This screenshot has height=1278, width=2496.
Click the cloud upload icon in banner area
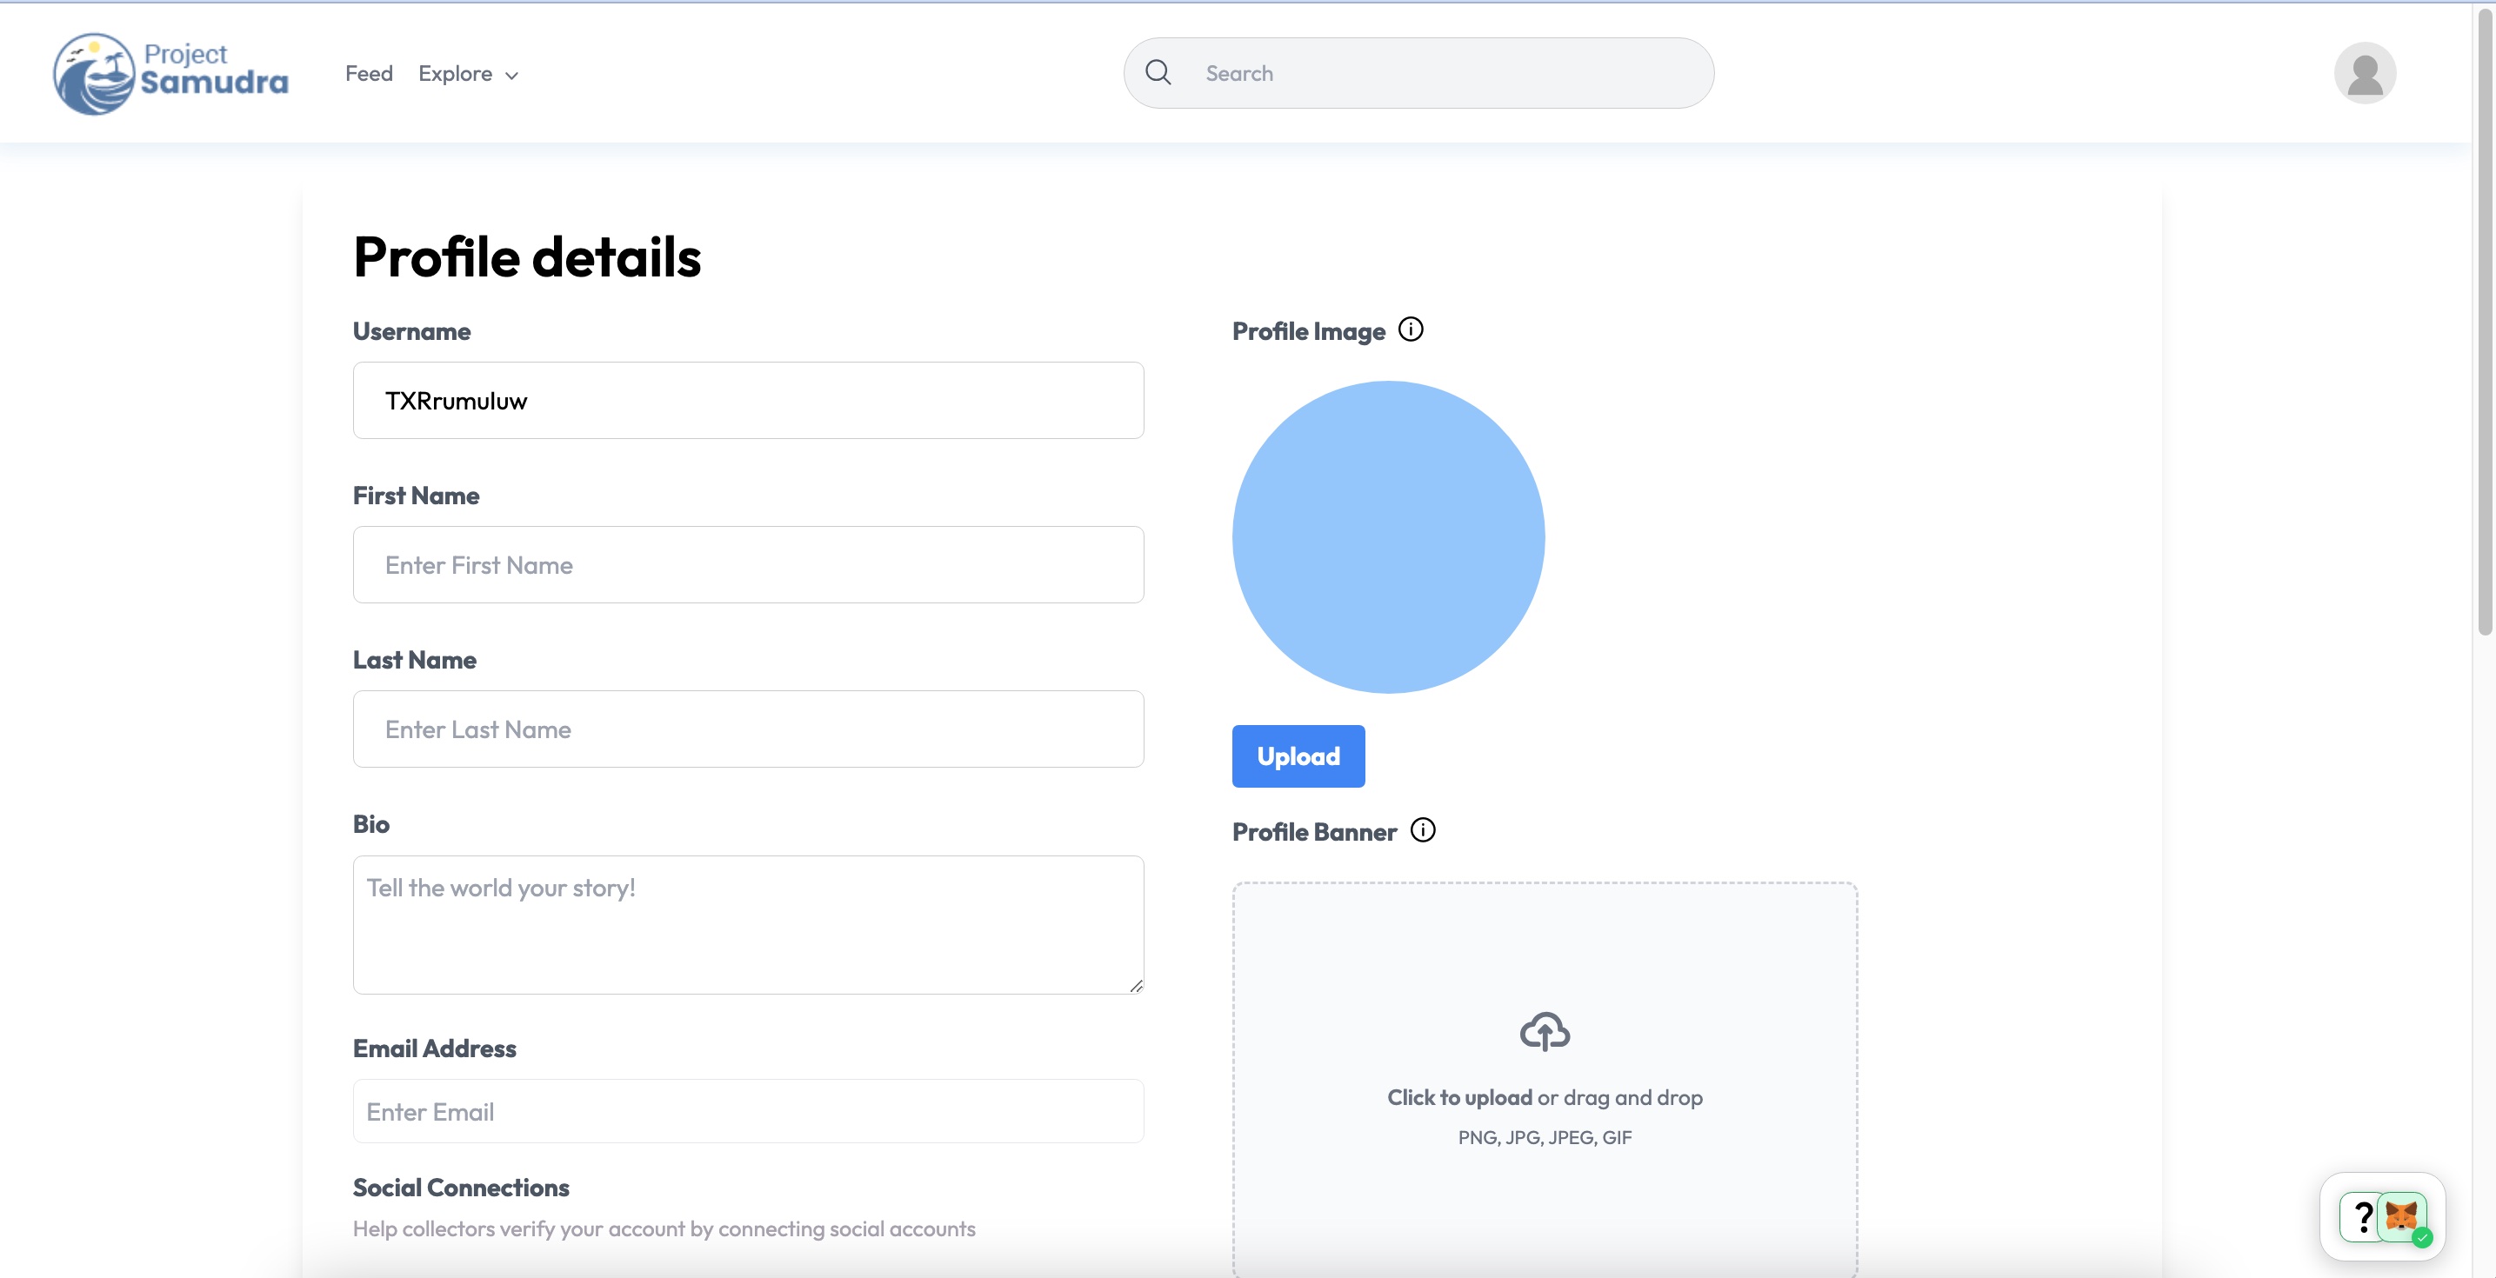coord(1545,1031)
